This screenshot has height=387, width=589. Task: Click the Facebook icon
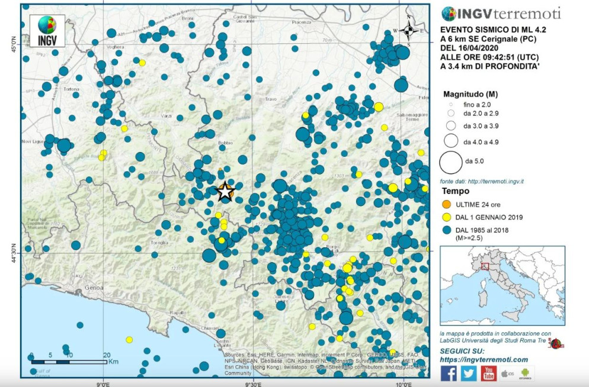click(x=449, y=373)
